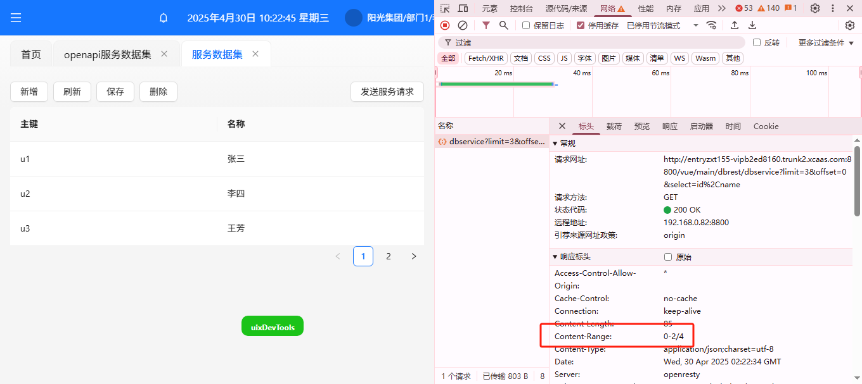This screenshot has width=862, height=384.
Task: Open the 53 errors indicator
Action: tap(744, 8)
